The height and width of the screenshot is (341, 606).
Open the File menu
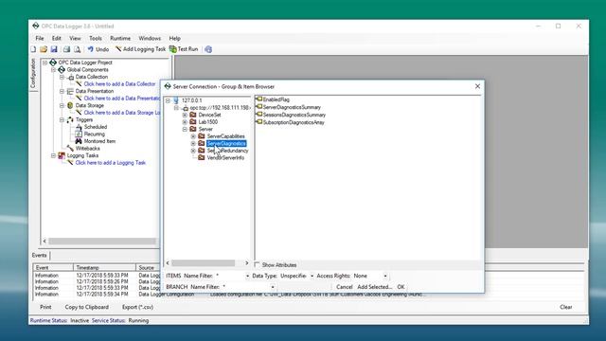40,38
